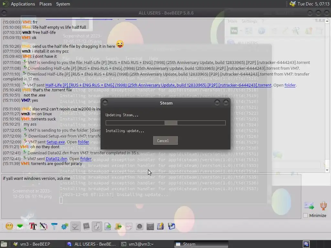
Task: Click the "Updating Steam..." label
Action: (122, 115)
